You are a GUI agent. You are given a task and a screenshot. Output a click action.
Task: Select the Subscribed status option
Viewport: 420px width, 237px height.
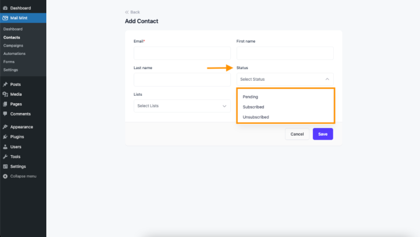[253, 107]
